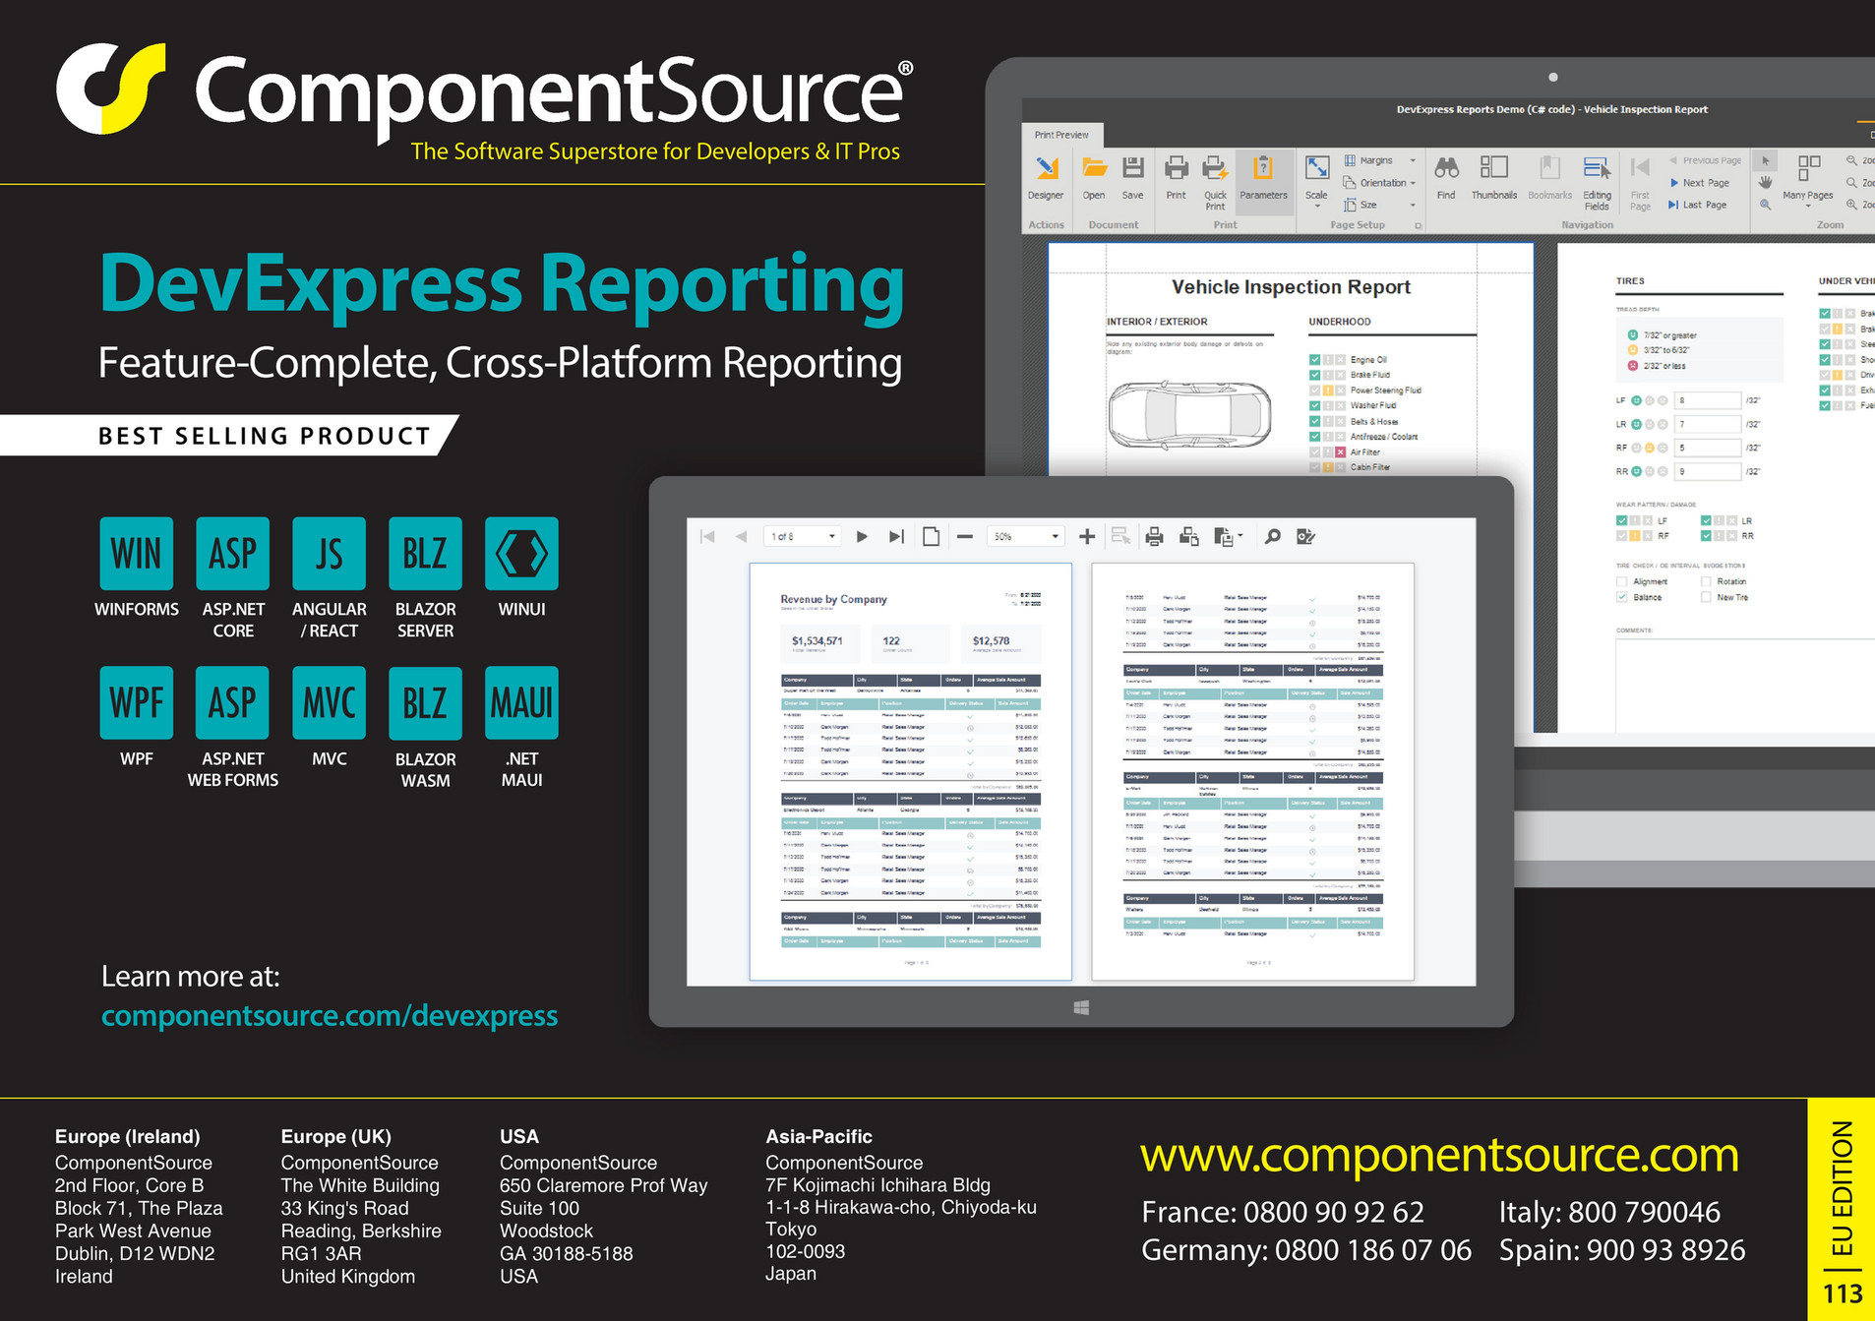Image resolution: width=1875 pixels, height=1321 pixels.
Task: Expand the Margins dropdown
Action: (x=1413, y=159)
